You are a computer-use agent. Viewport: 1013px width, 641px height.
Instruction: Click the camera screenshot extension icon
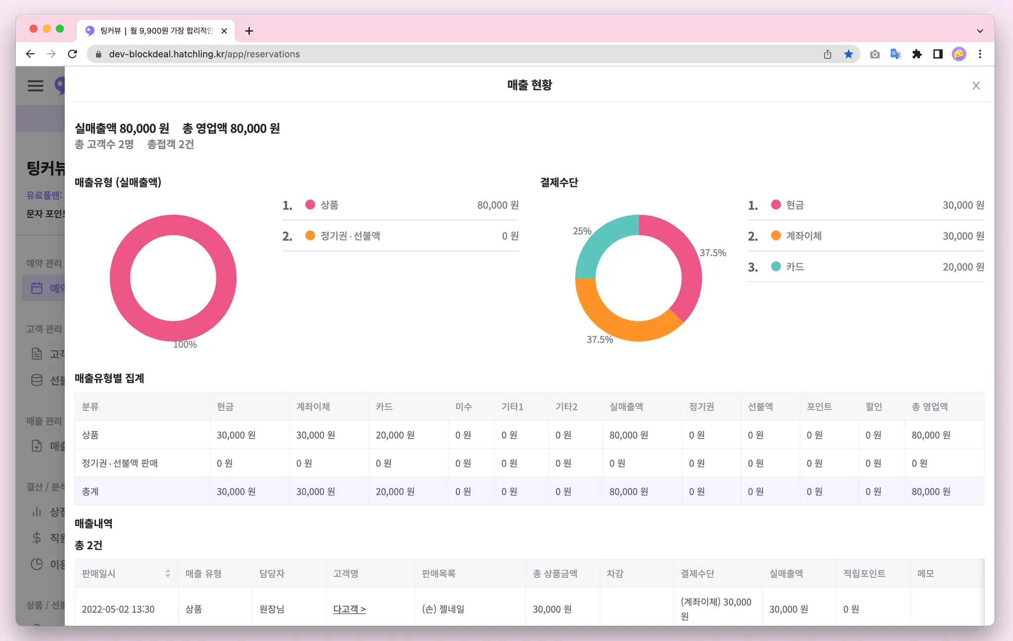(875, 54)
